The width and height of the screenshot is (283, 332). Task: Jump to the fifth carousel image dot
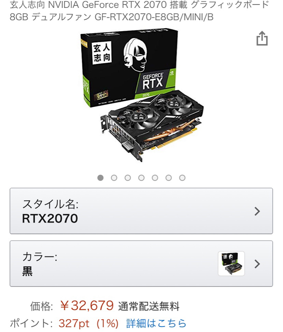(x=155, y=178)
